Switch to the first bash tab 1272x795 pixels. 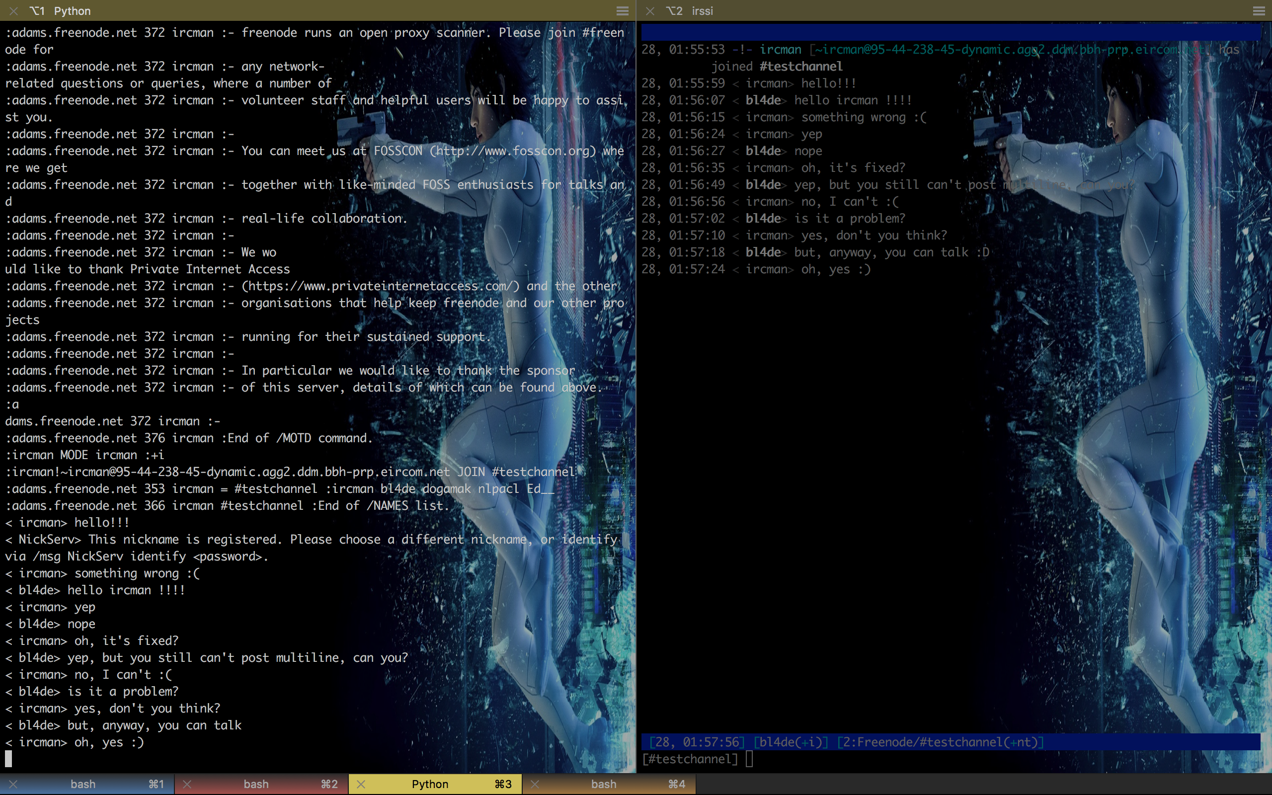(x=84, y=784)
